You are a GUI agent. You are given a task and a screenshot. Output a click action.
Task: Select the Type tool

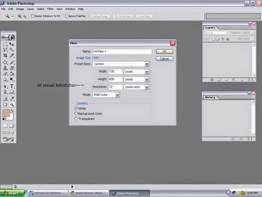(12, 86)
